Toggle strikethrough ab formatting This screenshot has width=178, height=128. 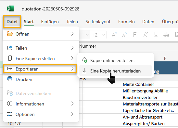point(166,35)
